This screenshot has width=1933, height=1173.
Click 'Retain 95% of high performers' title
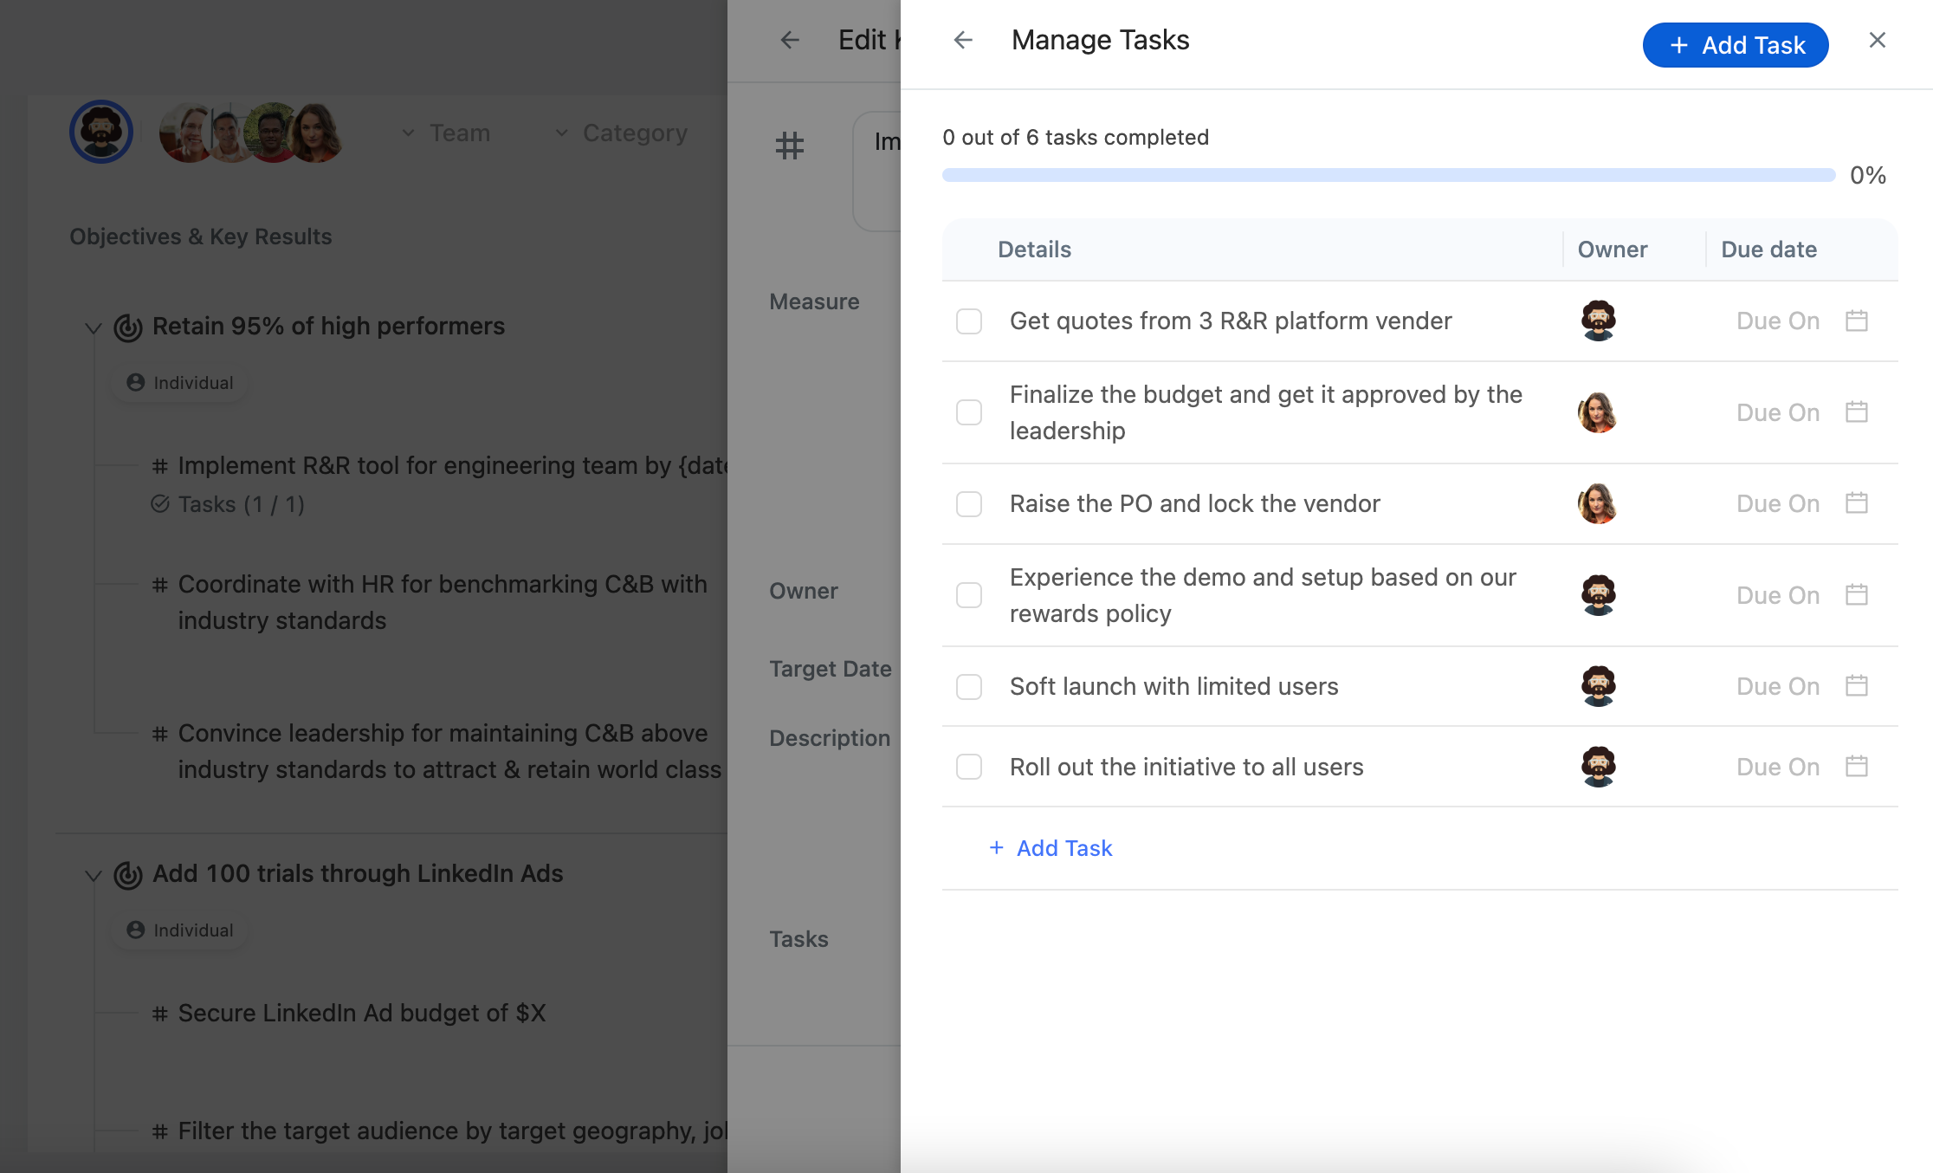pyautogui.click(x=328, y=327)
